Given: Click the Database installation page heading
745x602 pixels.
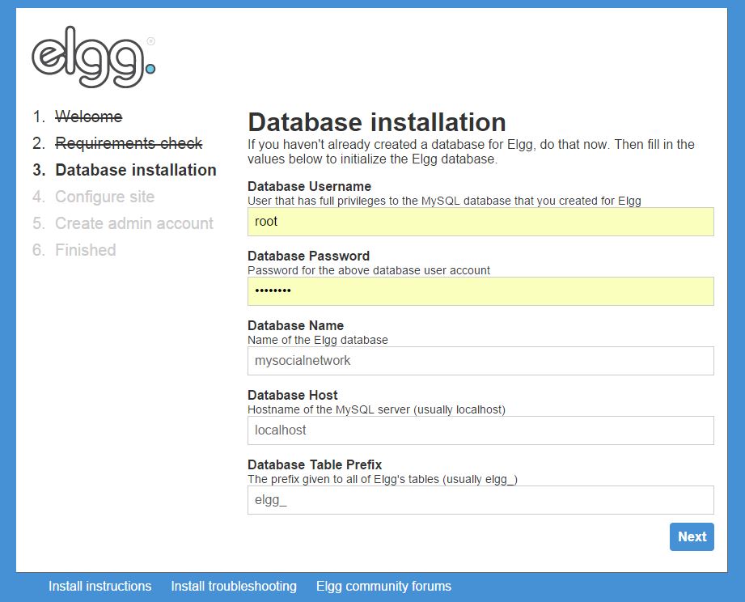Looking at the screenshot, I should click(x=377, y=122).
